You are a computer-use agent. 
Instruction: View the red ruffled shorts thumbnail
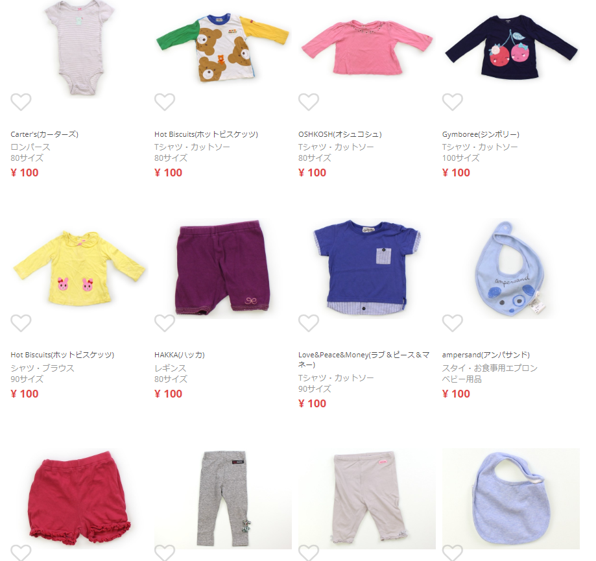79,498
